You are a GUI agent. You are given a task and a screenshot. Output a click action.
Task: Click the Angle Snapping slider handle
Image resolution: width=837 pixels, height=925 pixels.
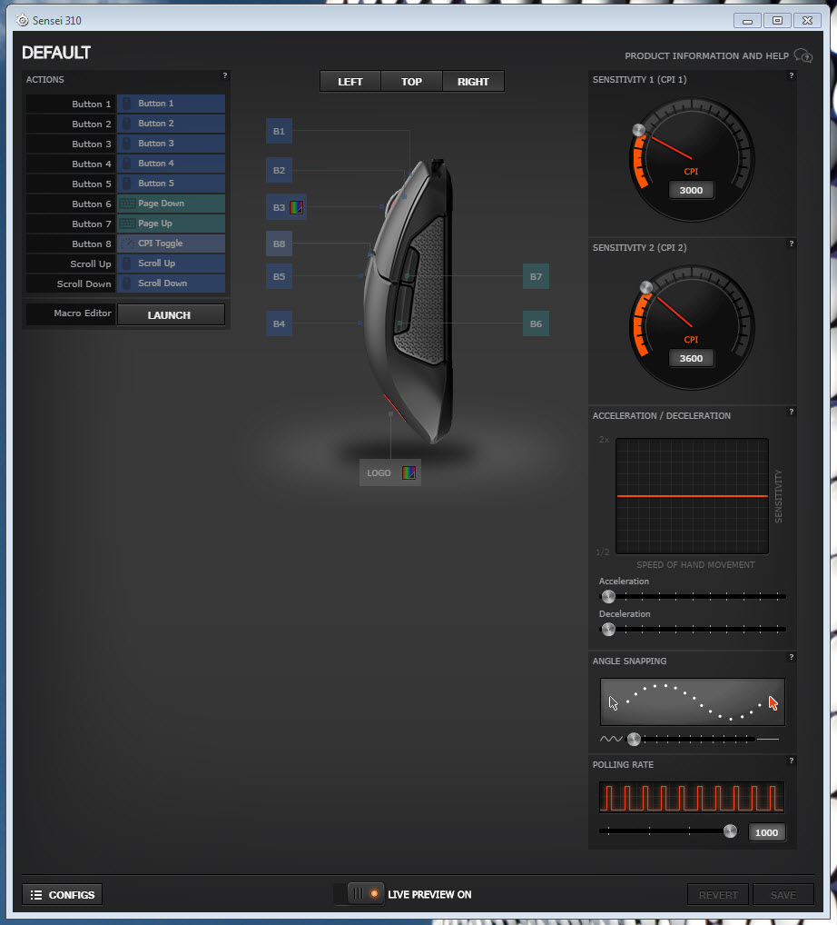point(634,739)
